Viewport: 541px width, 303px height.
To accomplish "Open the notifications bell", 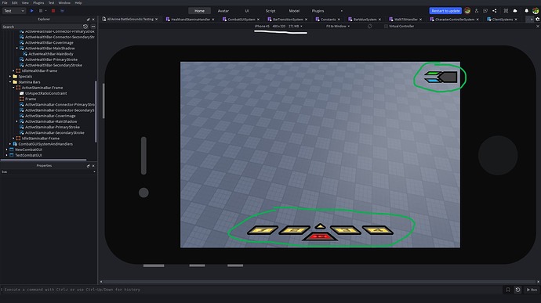I will [527, 11].
